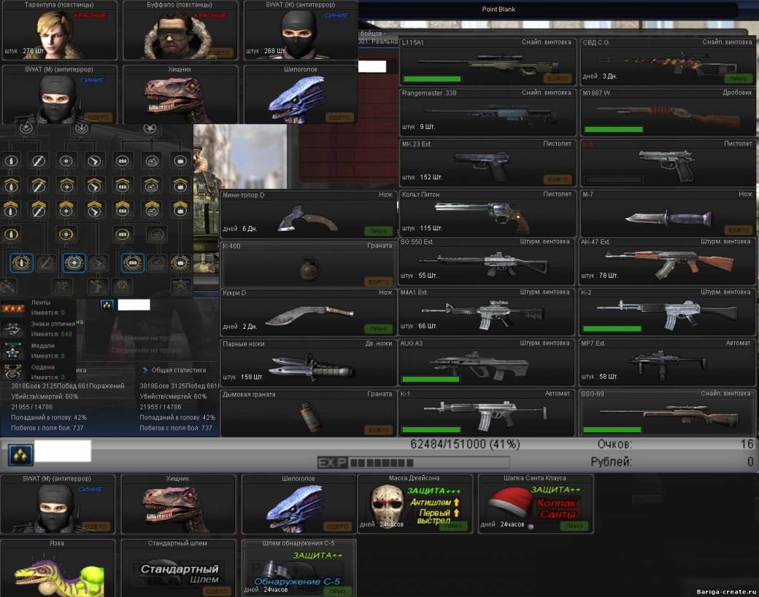This screenshot has height=597, width=759.
Task: Select the Кольт Питон revolver
Action: pos(488,213)
